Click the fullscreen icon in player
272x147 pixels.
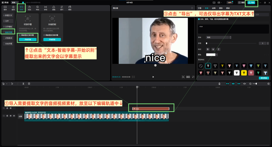coord(193,77)
